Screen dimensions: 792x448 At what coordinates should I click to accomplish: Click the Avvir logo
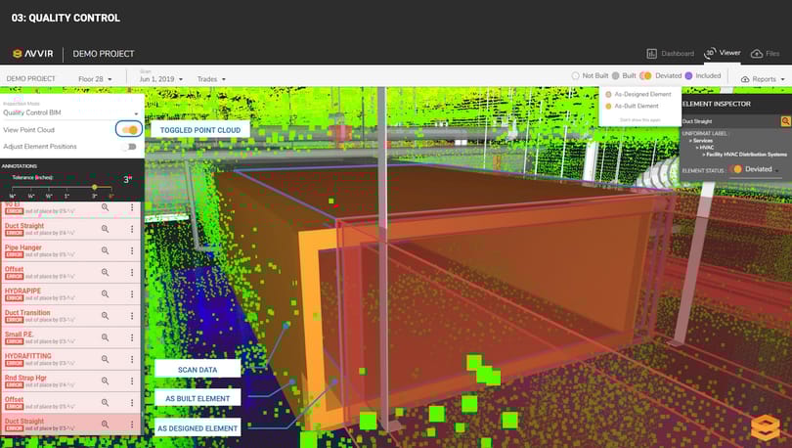tap(33, 54)
